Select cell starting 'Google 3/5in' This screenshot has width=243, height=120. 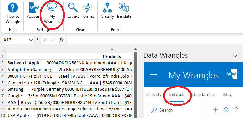pos(69,96)
